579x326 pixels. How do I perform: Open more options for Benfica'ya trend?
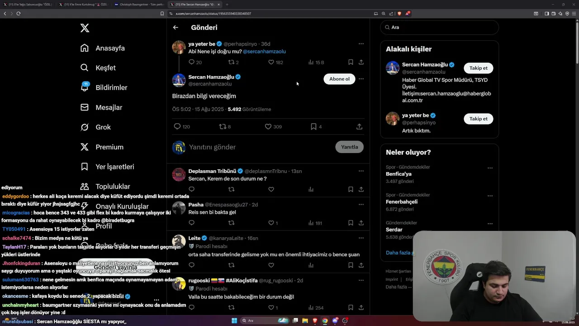point(490,168)
